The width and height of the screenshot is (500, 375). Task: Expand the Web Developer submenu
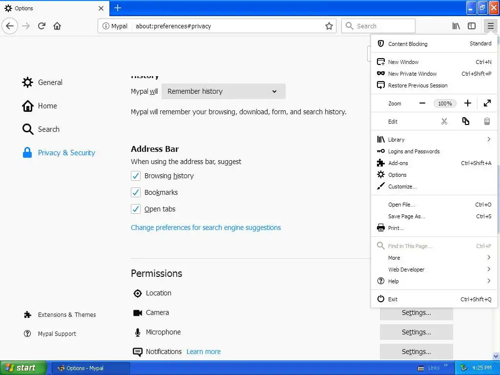point(434,270)
